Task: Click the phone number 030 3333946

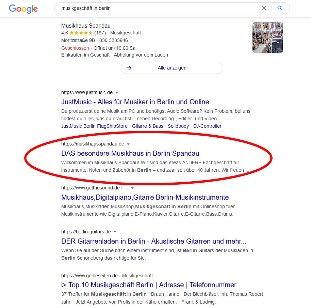Action: [113, 40]
